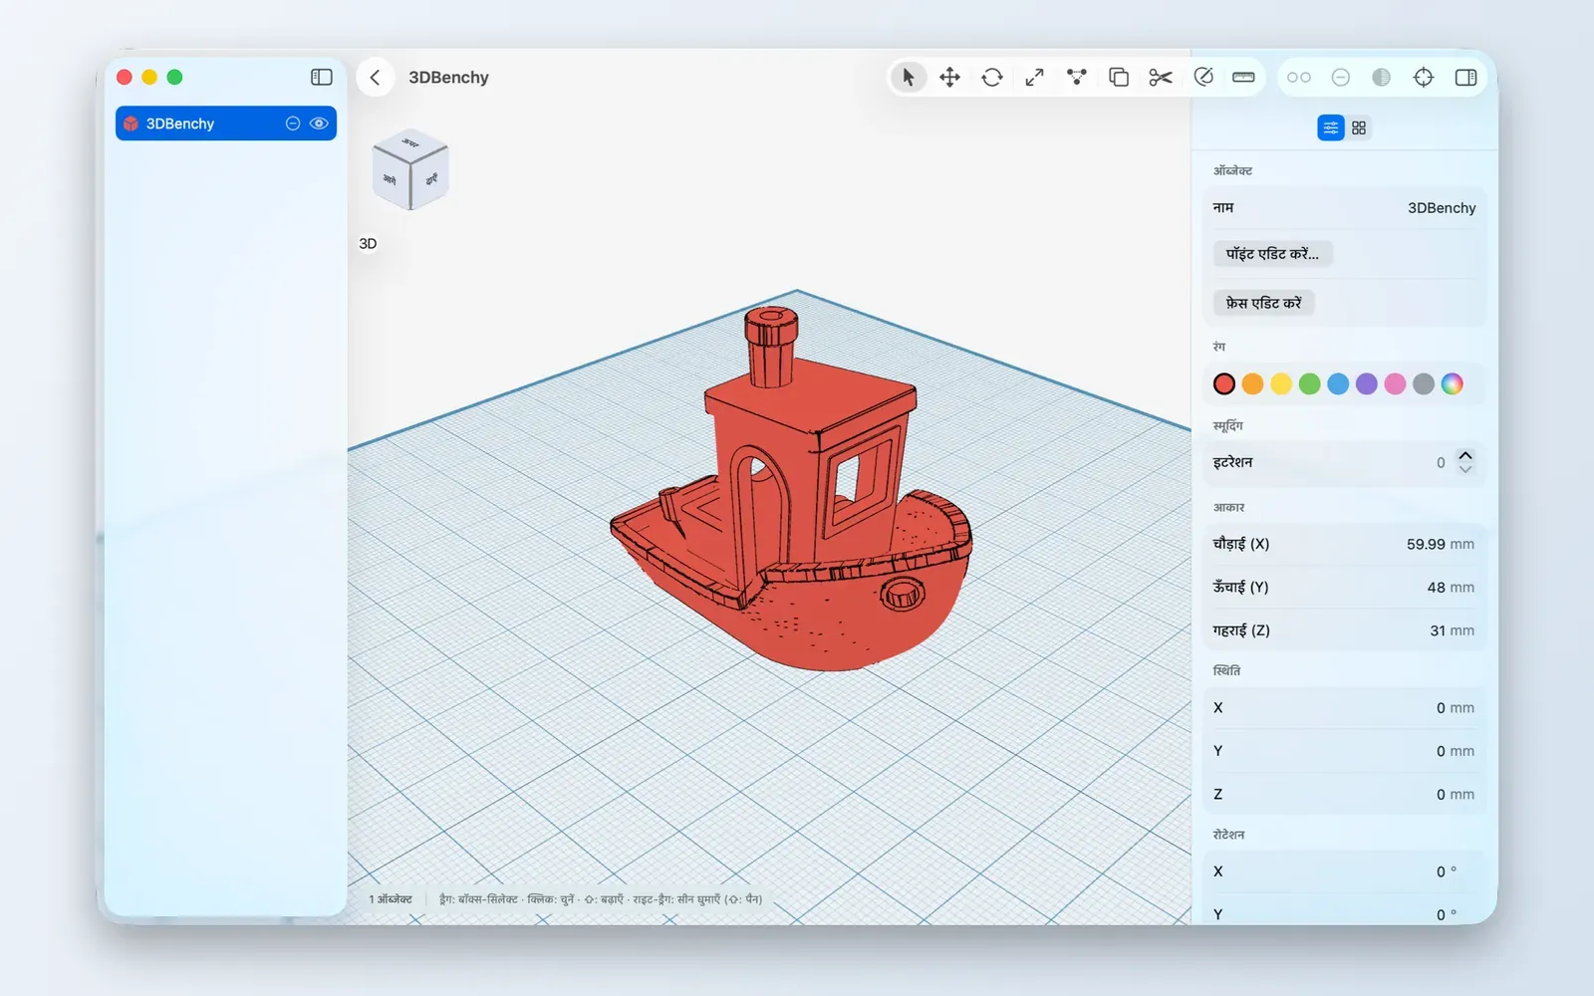Click the 'रोटेशन' section heading
This screenshot has width=1594, height=996.
[1228, 835]
